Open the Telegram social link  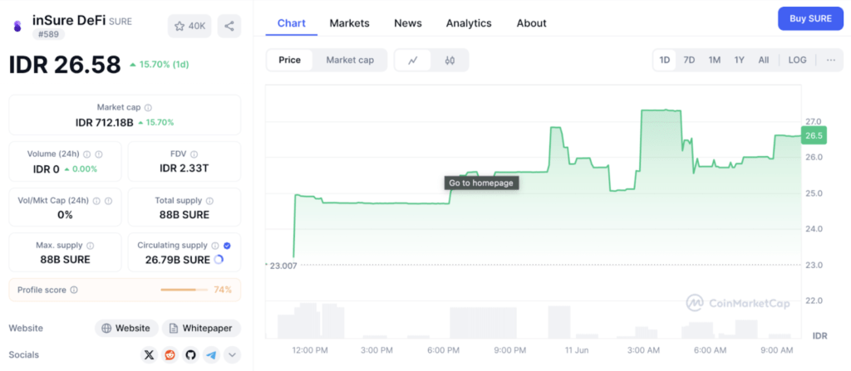[211, 355]
